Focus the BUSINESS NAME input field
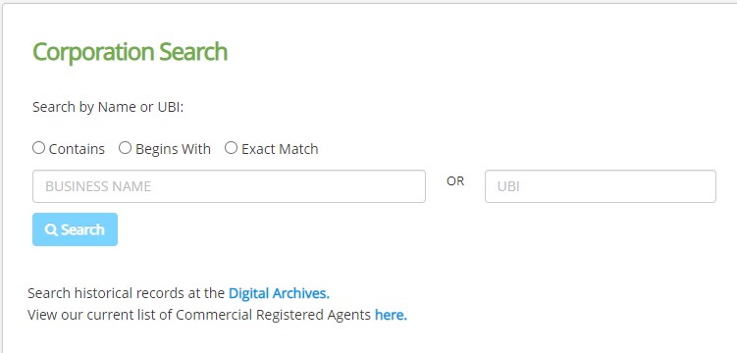Screen dimensions: 737x353 click(229, 186)
